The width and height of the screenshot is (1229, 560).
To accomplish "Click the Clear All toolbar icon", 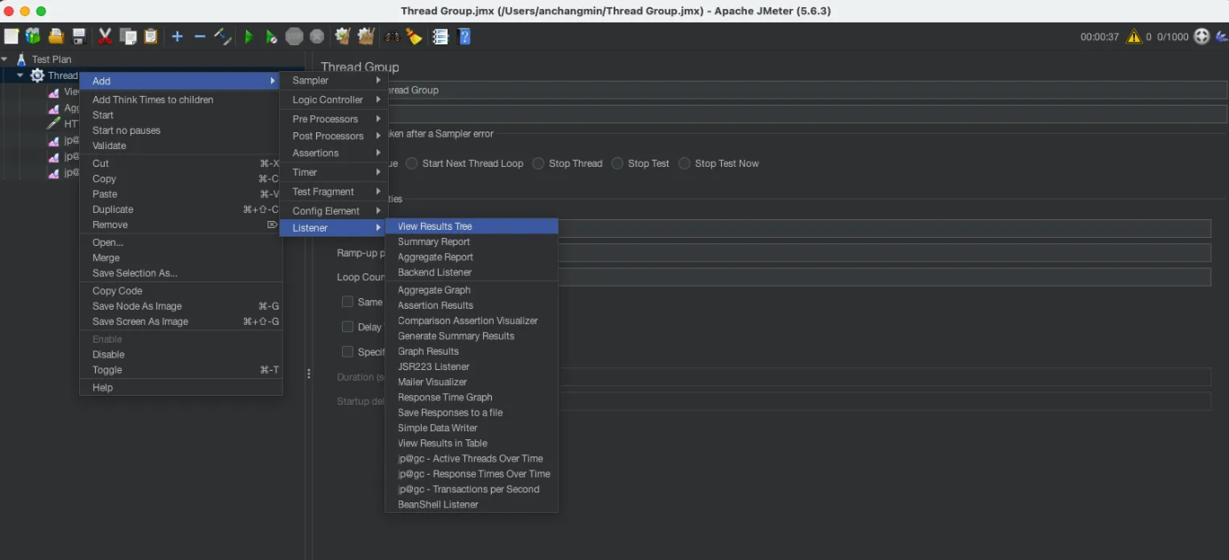I will pos(366,36).
